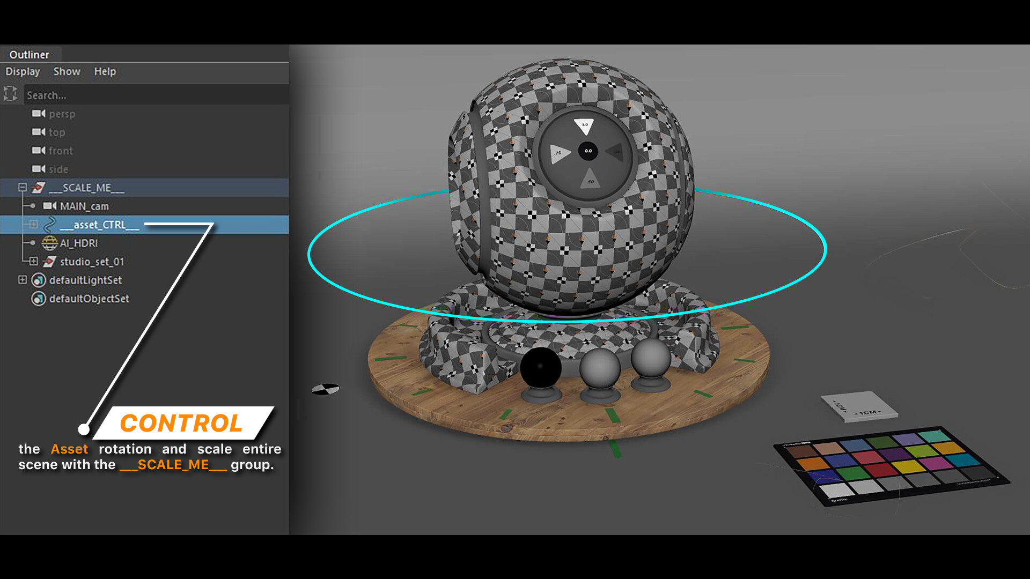The image size is (1030, 579).
Task: Collapse the ___SCALE_ME___ group
Action: [x=22, y=188]
